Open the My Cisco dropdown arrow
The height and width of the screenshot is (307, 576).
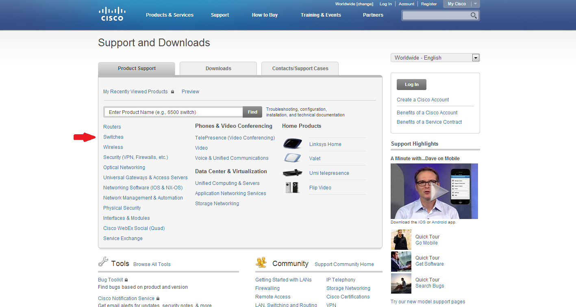475,4
